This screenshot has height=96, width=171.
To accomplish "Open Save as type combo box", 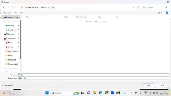I will pos(94,78).
